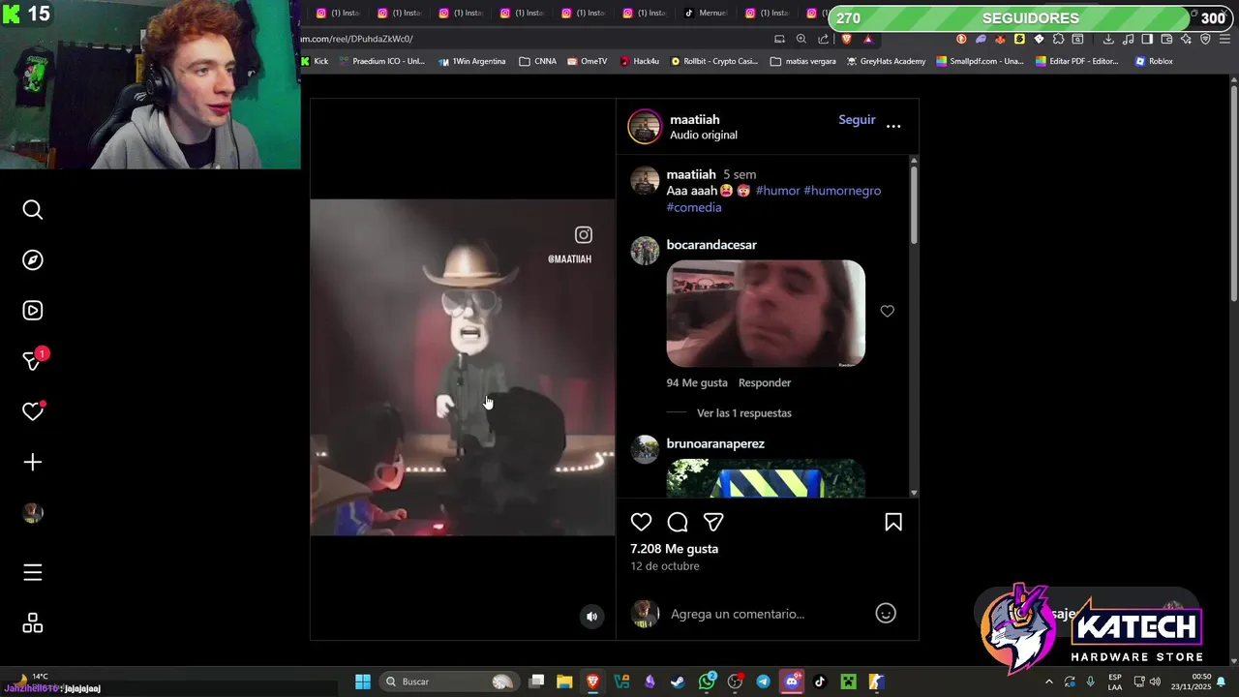Share the reel via paper plane icon
This screenshot has height=697, width=1239.
pyautogui.click(x=713, y=523)
